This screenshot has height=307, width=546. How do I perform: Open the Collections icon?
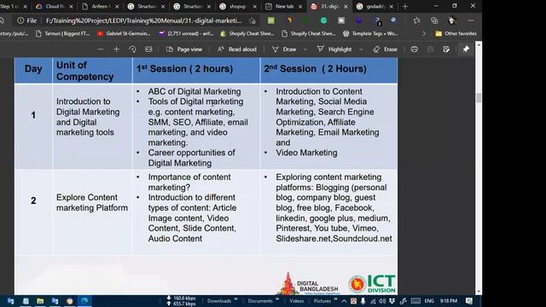(434, 20)
